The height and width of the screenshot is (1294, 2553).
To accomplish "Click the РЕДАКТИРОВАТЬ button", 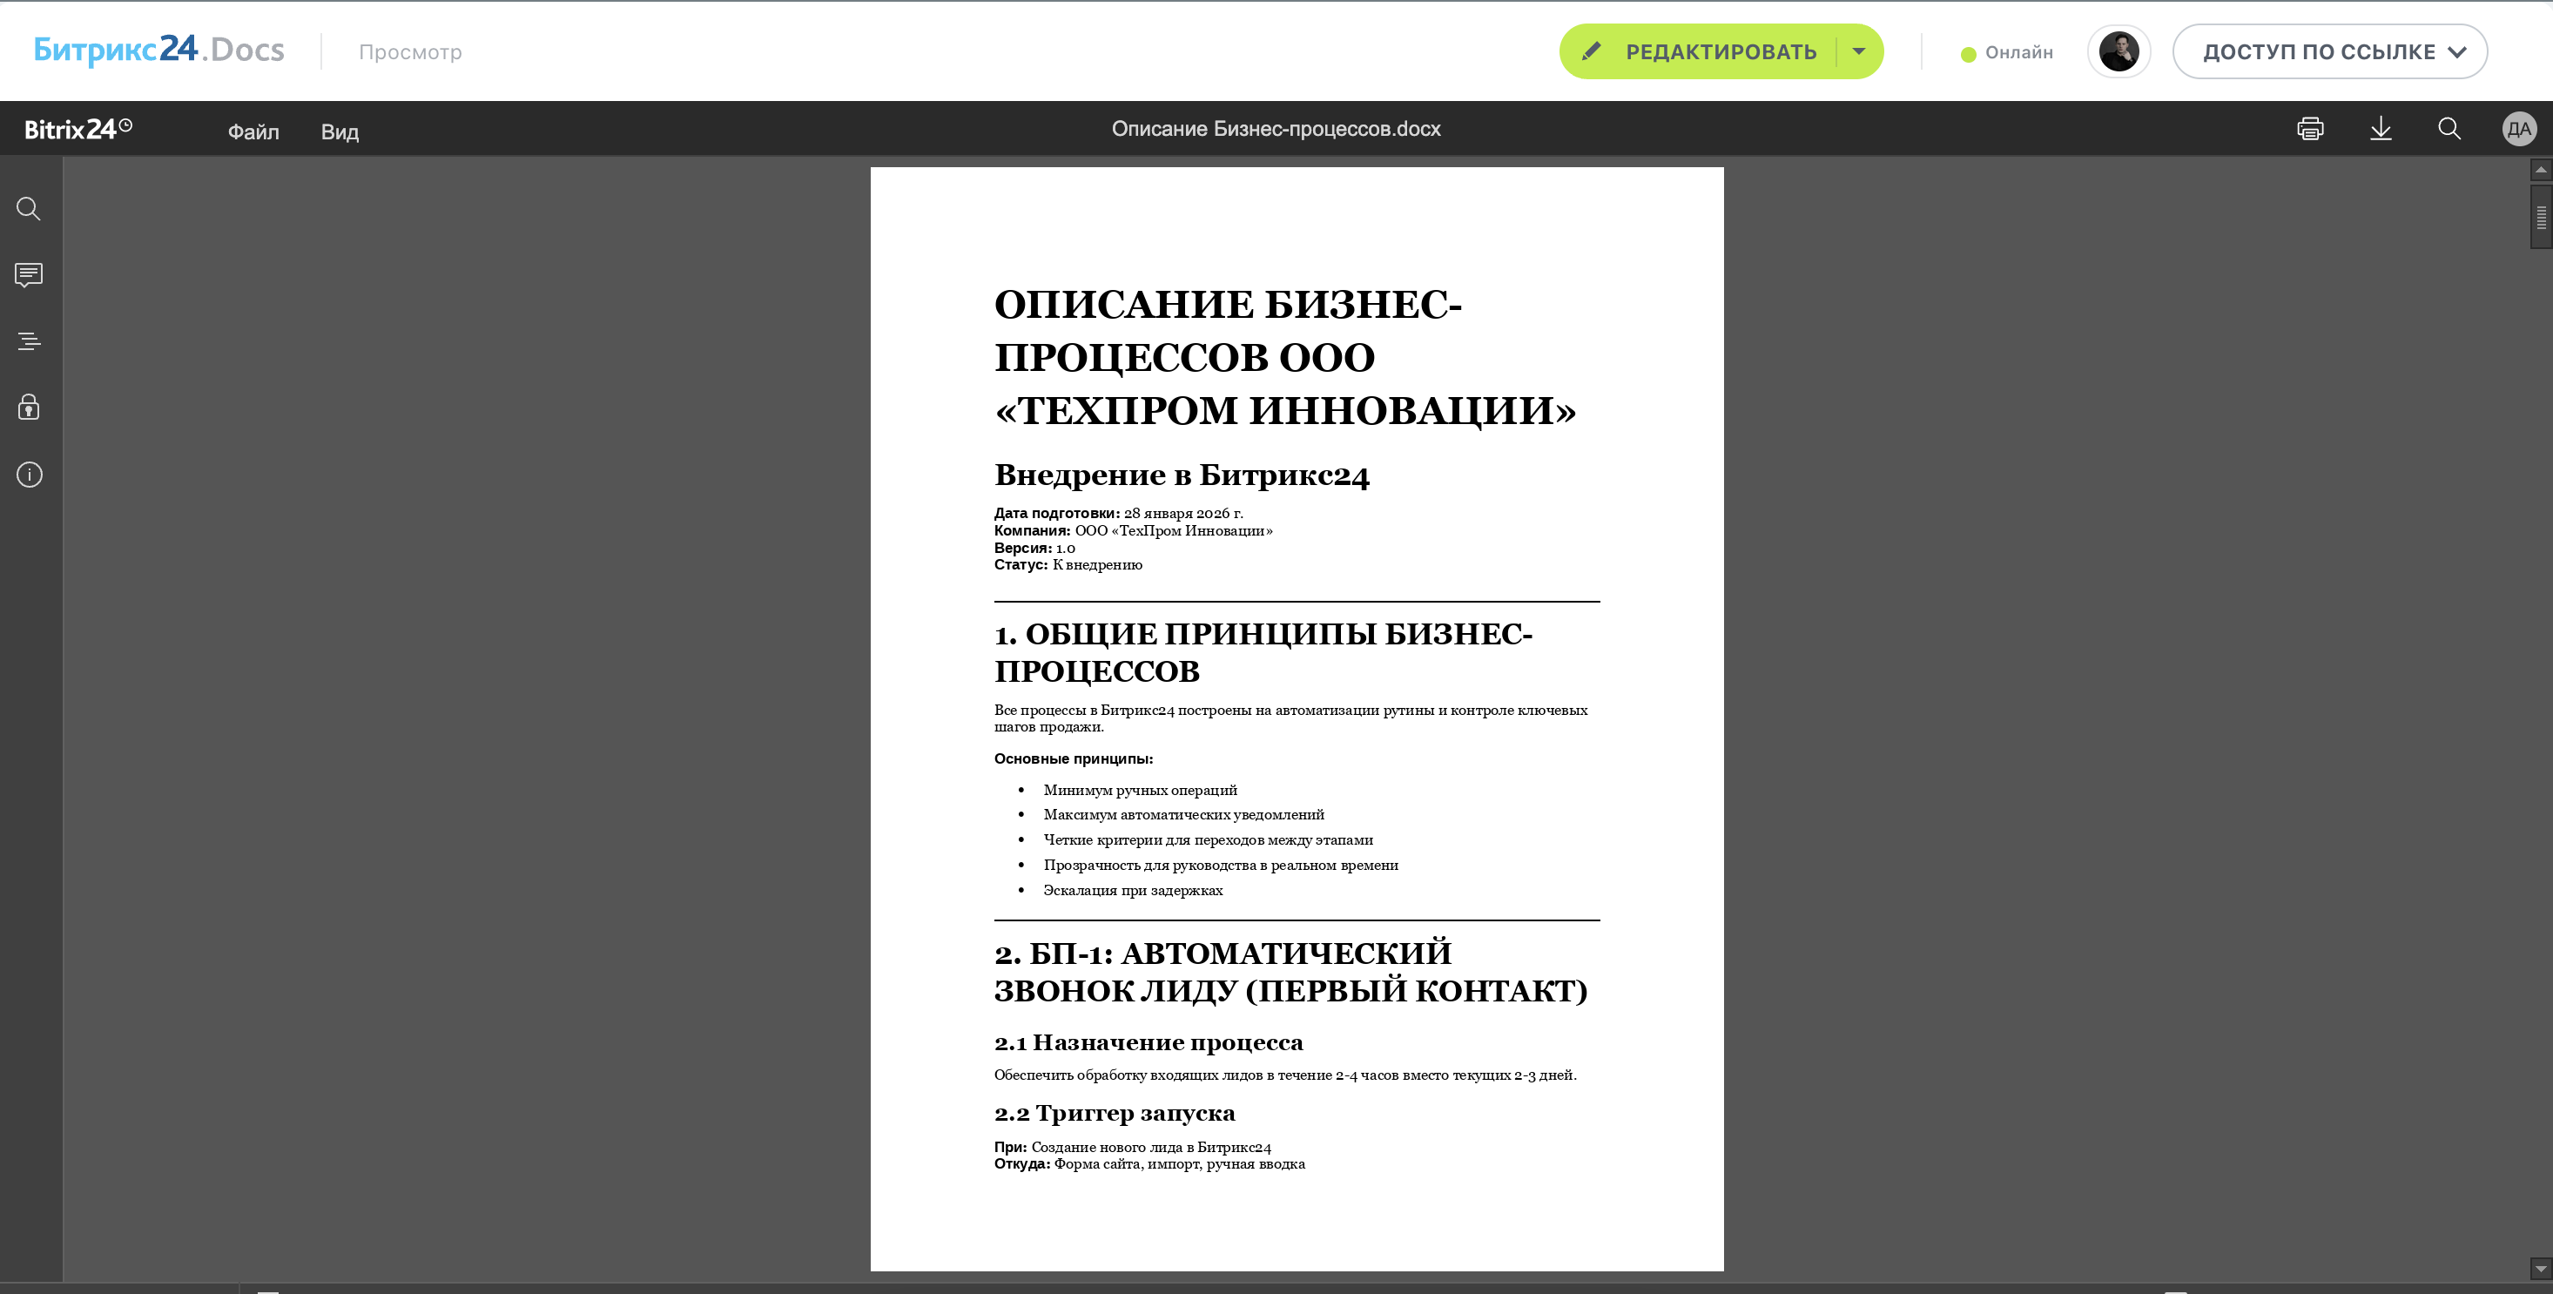I will pos(1699,51).
